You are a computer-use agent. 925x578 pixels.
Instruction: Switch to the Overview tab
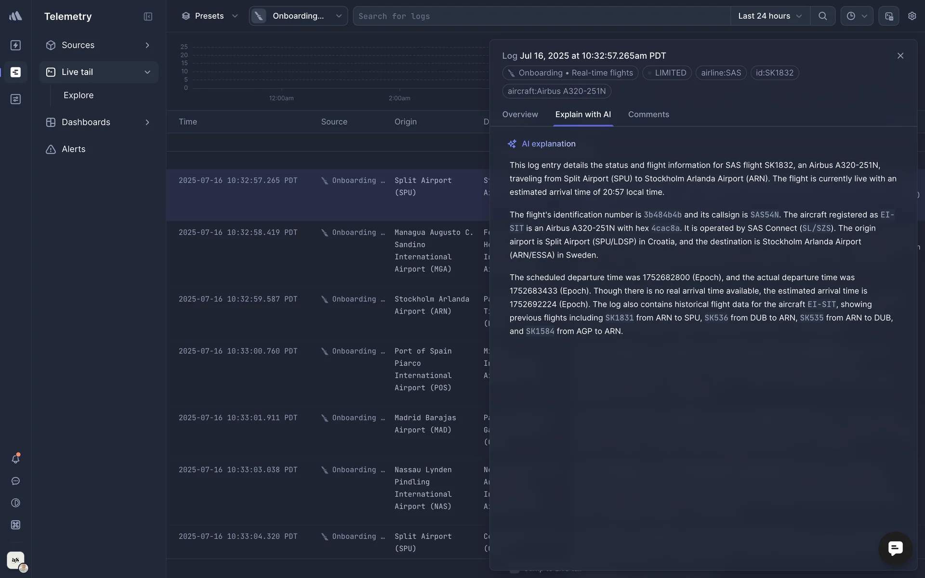point(520,115)
